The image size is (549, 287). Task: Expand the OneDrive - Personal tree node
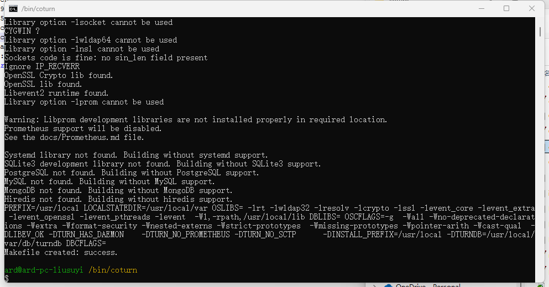coord(374,285)
